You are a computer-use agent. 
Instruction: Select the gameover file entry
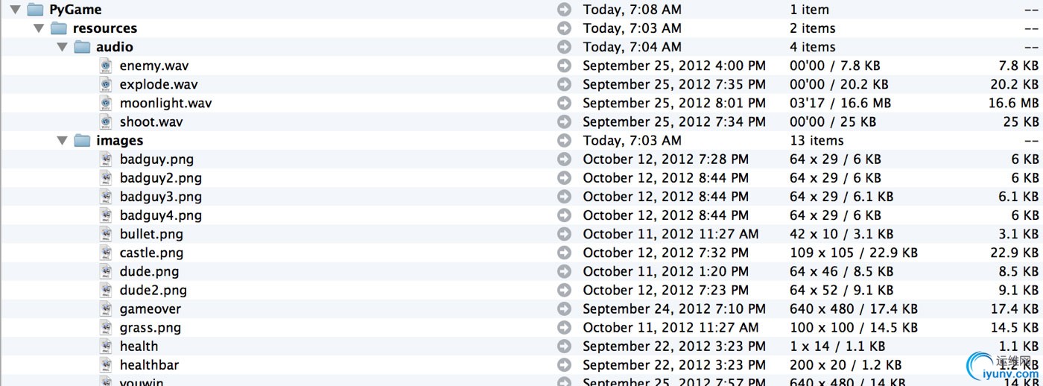coord(150,309)
